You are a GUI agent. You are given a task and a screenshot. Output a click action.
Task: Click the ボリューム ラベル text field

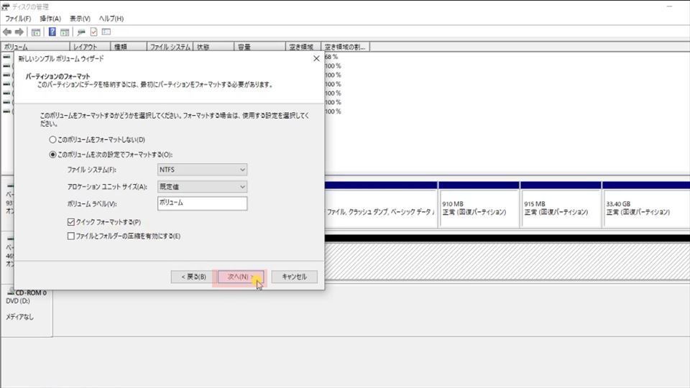203,203
